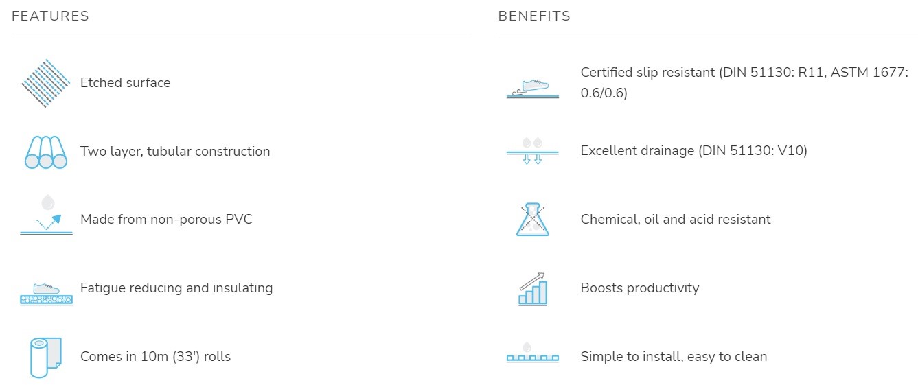Click 'Fatigue reducing and insulating' text
The height and width of the screenshot is (385, 918).
pos(176,288)
